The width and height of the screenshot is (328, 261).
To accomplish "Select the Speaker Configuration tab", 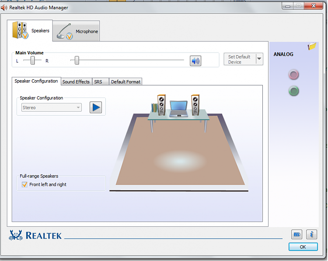I will point(36,81).
